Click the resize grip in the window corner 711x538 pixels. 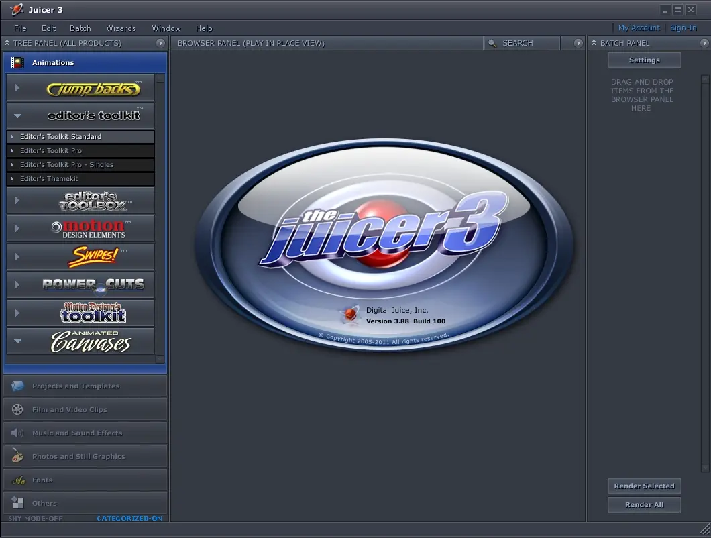[704, 529]
